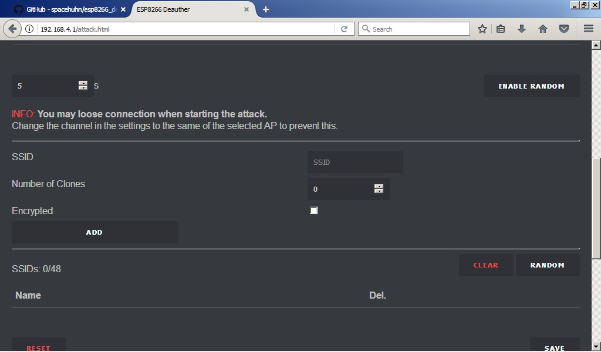Toggle the Encrypted checkbox
This screenshot has width=601, height=352.
click(313, 210)
